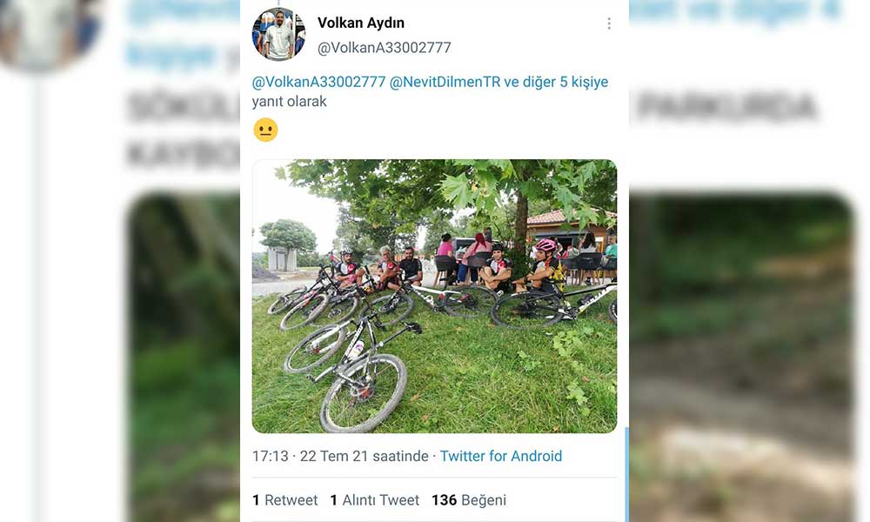View the 1 Retweet list
The height and width of the screenshot is (522, 870).
[284, 500]
